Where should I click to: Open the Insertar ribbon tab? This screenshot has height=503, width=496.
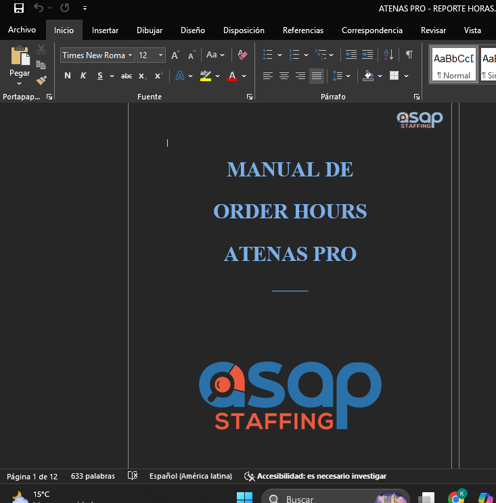(x=105, y=30)
